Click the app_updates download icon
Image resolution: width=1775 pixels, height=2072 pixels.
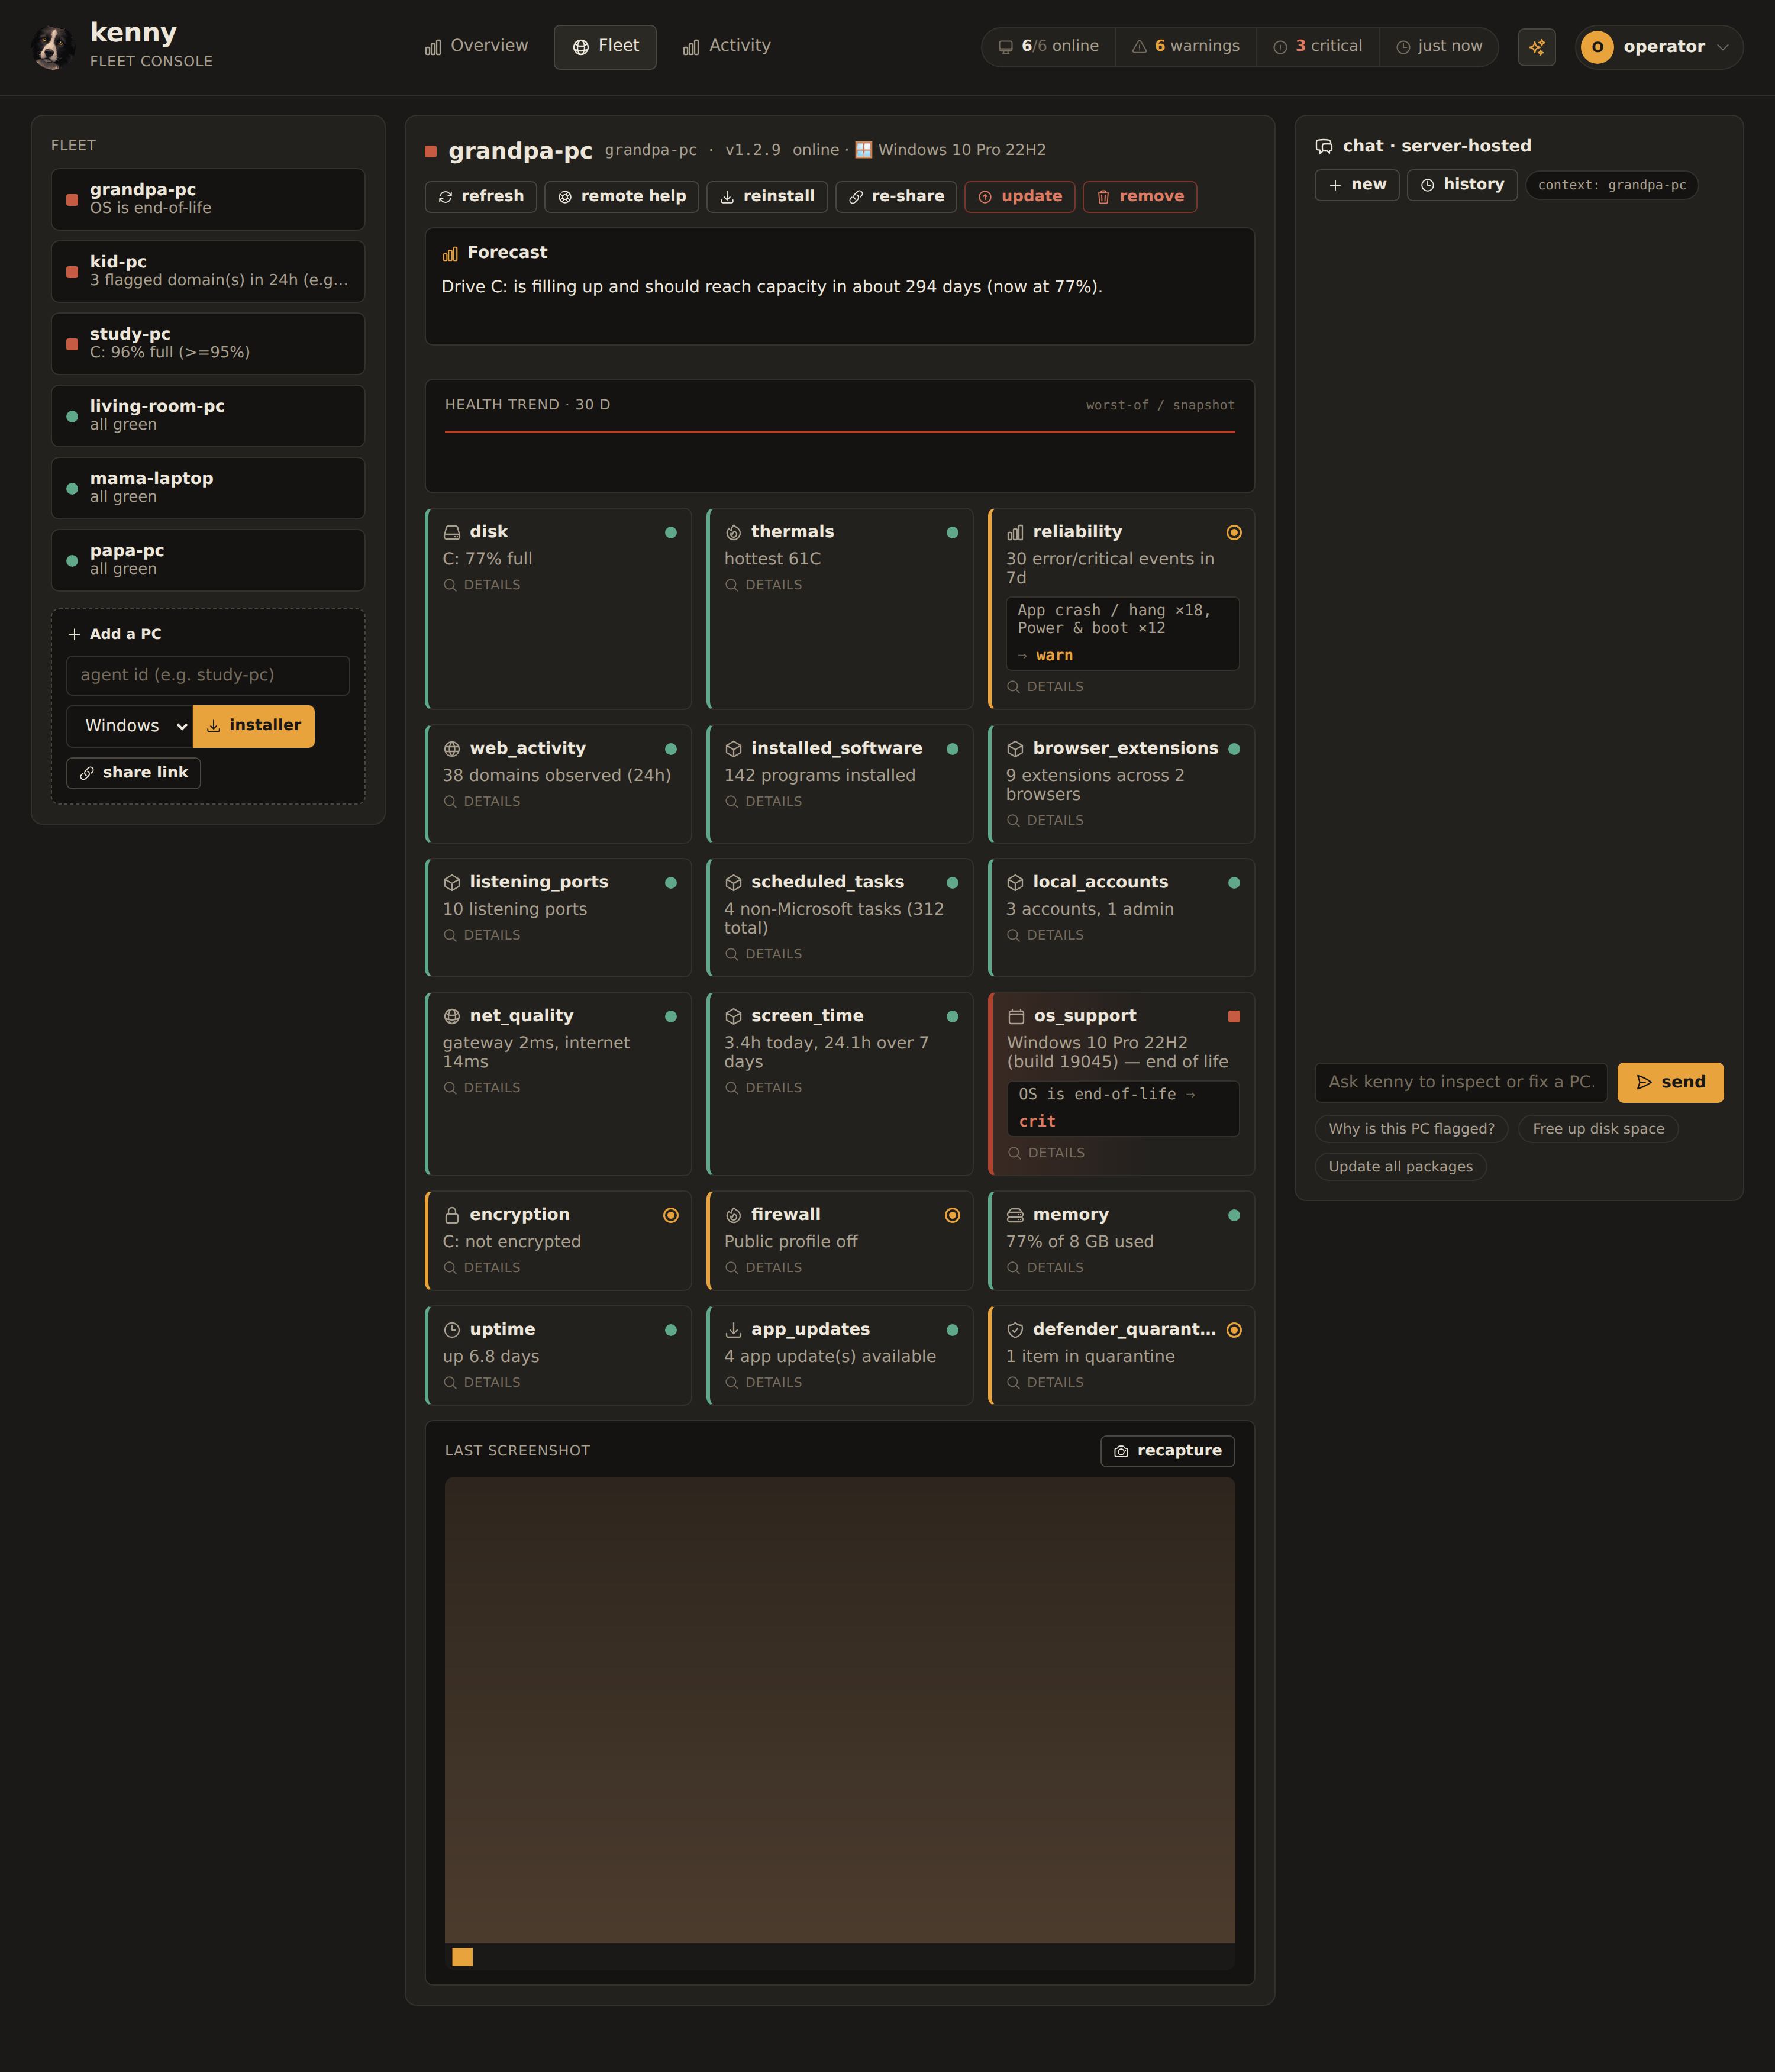(x=733, y=1330)
